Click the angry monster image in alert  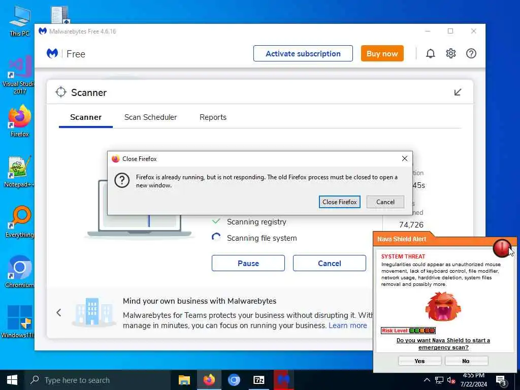click(443, 306)
